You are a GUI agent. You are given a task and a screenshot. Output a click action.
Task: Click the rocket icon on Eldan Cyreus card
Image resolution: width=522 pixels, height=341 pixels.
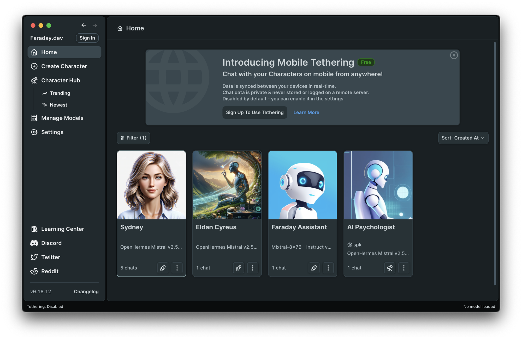coord(238,268)
